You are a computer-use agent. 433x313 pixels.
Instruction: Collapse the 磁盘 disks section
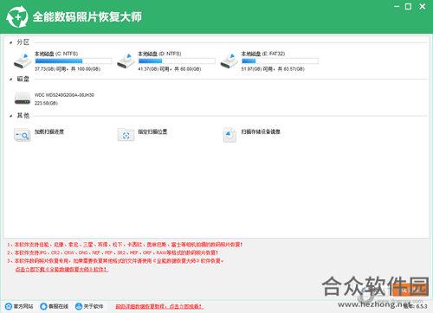pos(11,79)
